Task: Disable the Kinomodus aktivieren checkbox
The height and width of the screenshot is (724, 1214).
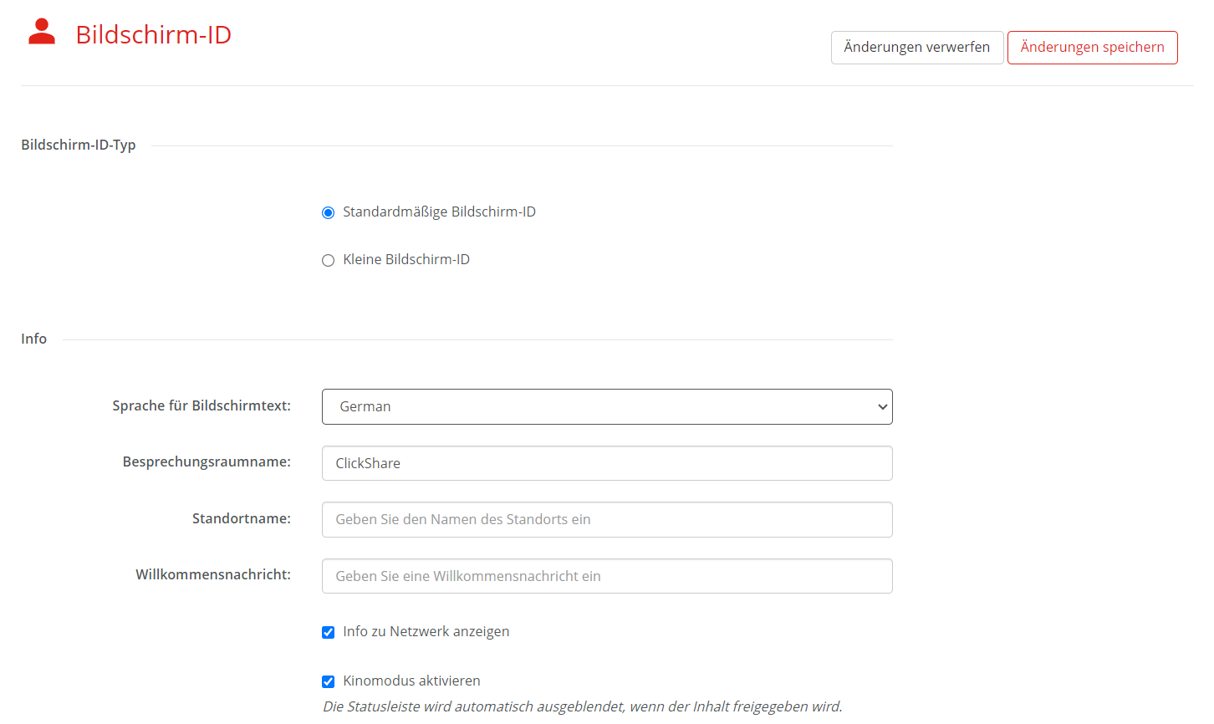Action: point(329,682)
